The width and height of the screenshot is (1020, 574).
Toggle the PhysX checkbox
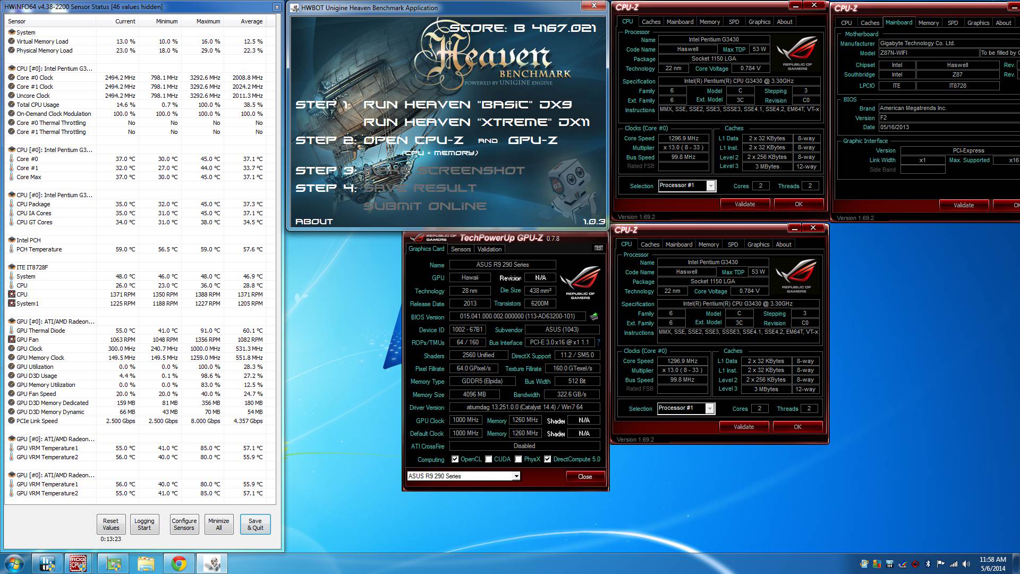(x=518, y=459)
